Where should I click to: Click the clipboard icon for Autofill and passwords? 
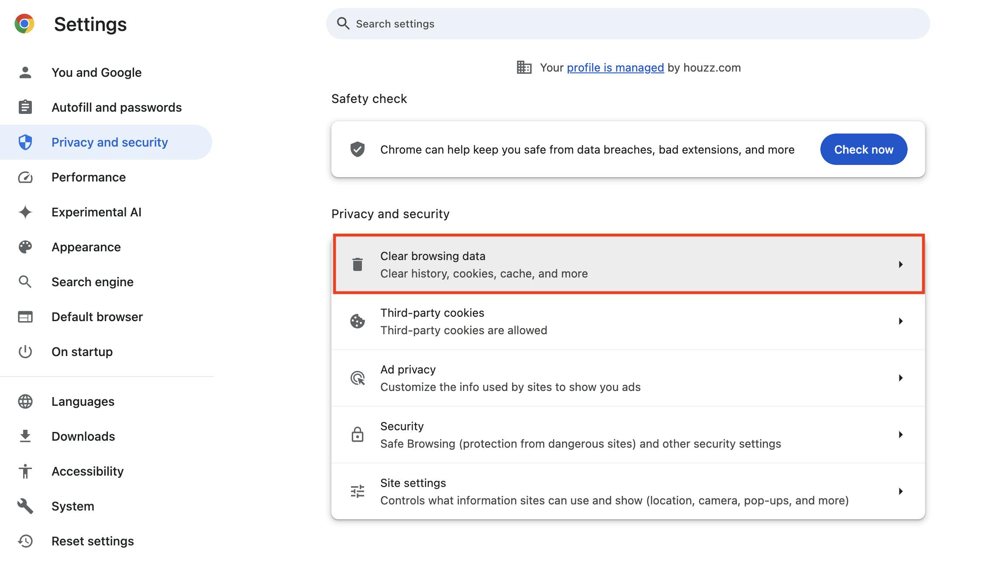click(x=25, y=107)
